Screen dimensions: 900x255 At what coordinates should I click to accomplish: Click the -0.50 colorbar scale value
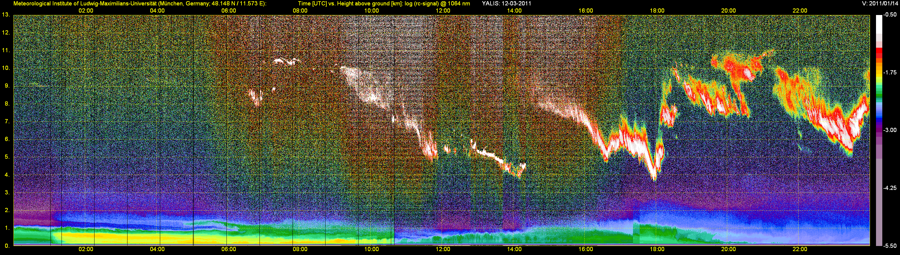coord(890,15)
